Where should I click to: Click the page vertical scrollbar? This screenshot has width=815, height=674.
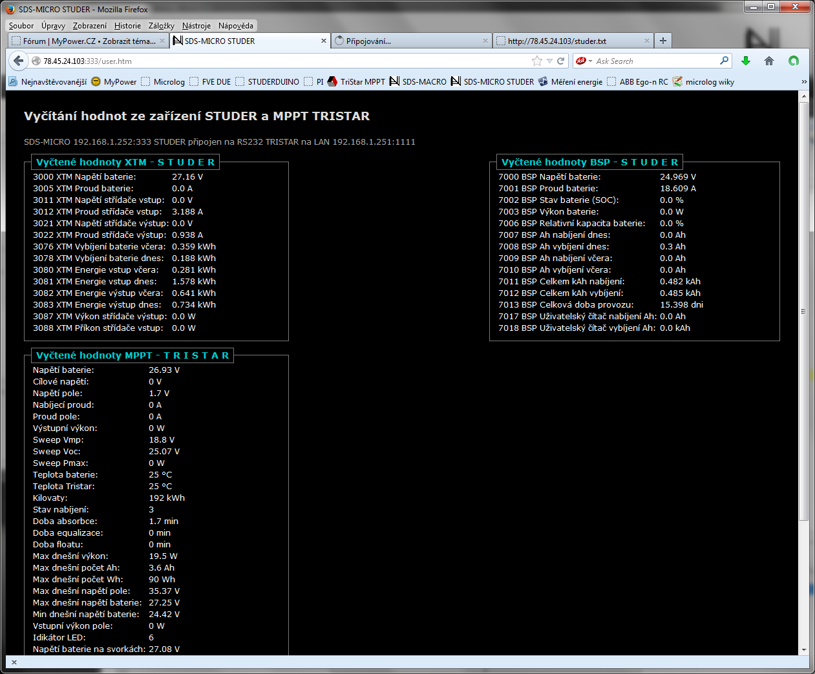804,310
